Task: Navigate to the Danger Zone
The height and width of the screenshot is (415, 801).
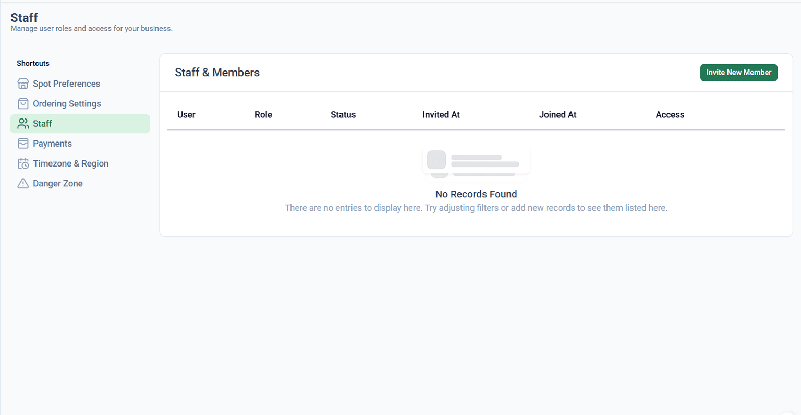Action: click(57, 183)
